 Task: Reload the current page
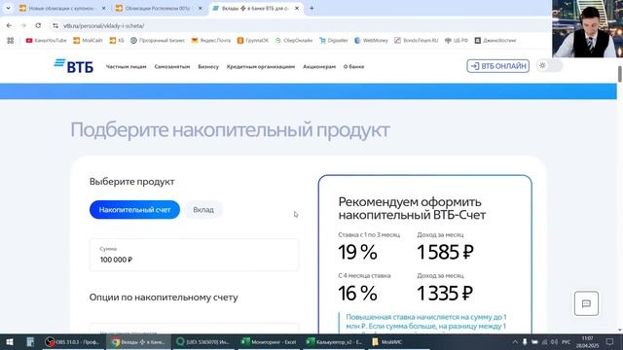pos(38,25)
